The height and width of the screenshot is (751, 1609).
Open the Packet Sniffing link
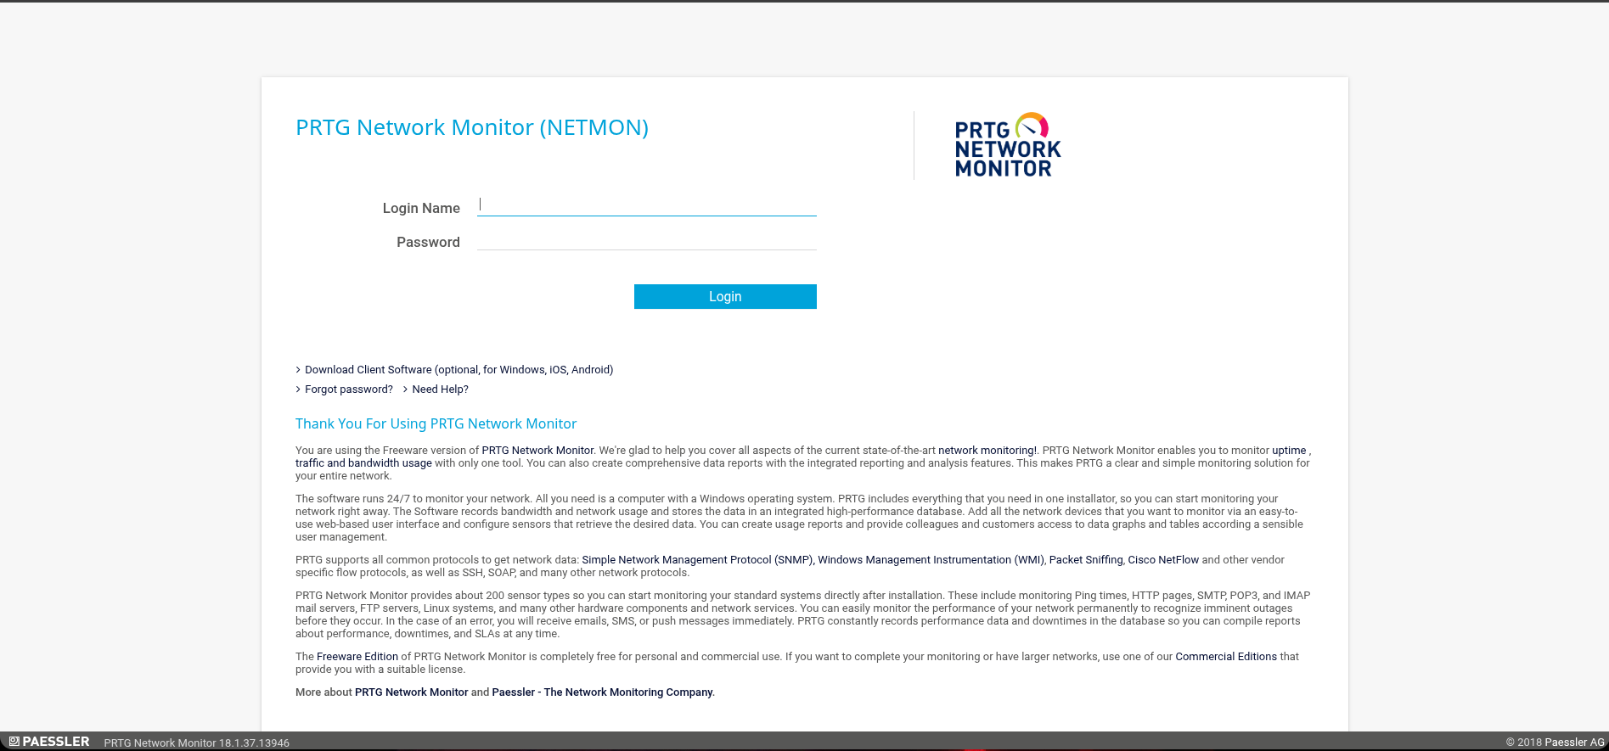pyautogui.click(x=1086, y=560)
